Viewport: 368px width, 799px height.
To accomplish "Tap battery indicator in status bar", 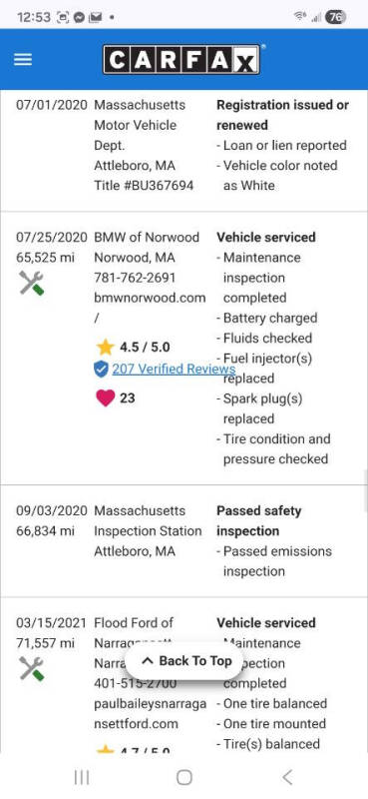I will [x=336, y=17].
